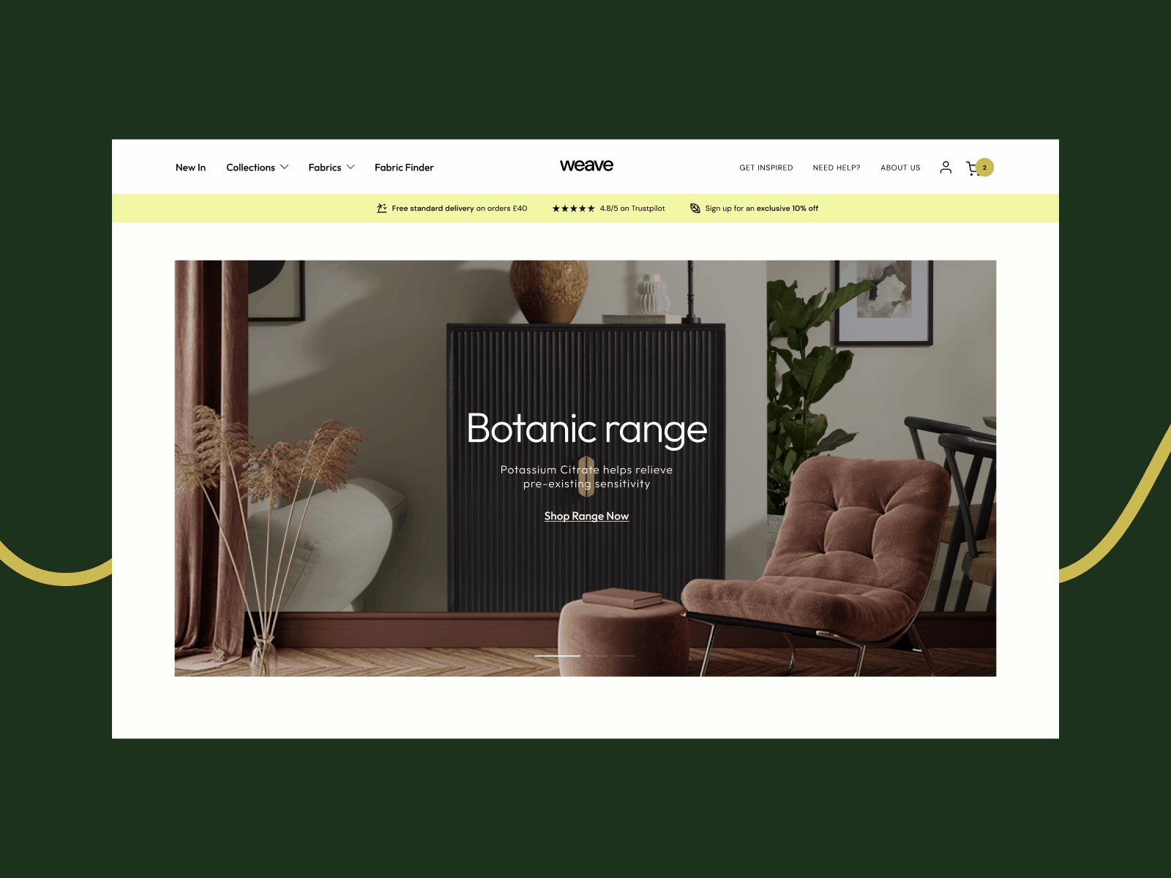The image size is (1171, 878).
Task: Select the first carousel slide indicator
Action: pos(558,656)
